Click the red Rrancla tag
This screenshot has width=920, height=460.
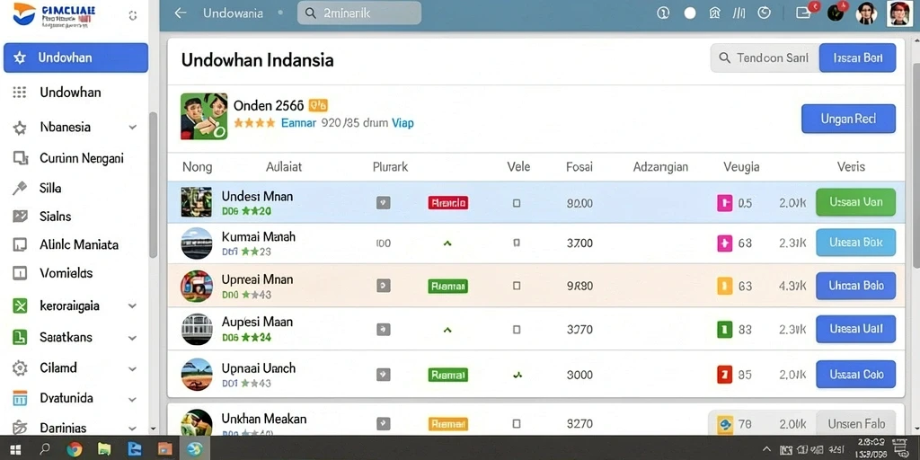(x=447, y=203)
